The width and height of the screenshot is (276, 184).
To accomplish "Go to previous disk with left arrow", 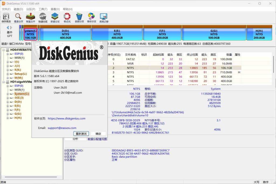I will click(x=8, y=28).
